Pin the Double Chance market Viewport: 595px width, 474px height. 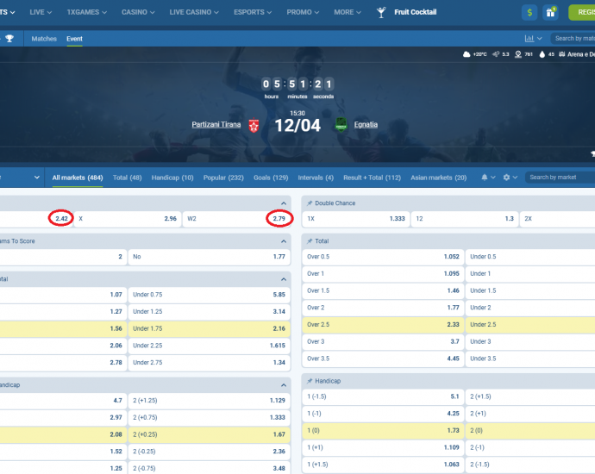point(310,203)
